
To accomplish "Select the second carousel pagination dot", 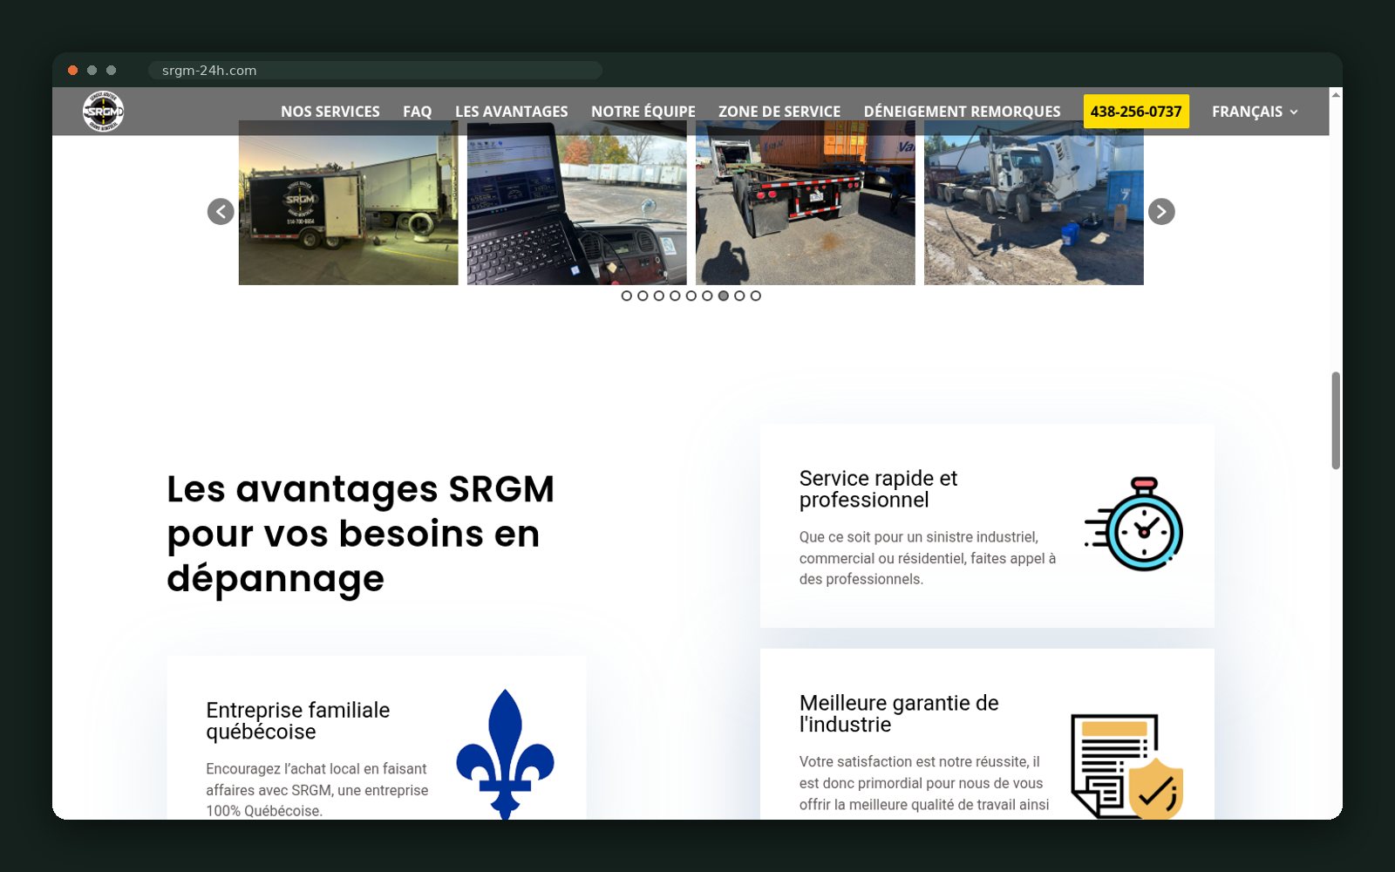I will click(x=643, y=296).
